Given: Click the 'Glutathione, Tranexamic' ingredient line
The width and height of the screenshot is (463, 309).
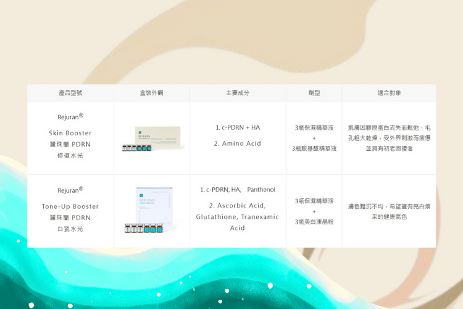Looking at the screenshot, I should pos(238,217).
